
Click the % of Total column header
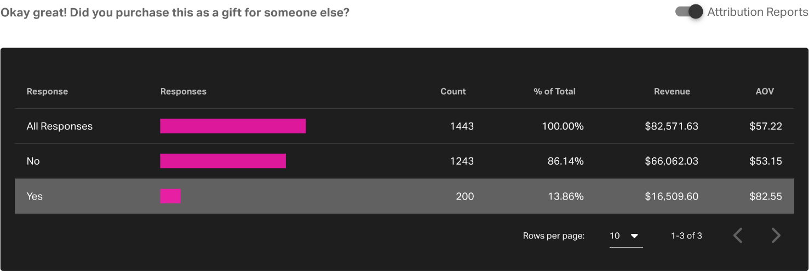554,92
